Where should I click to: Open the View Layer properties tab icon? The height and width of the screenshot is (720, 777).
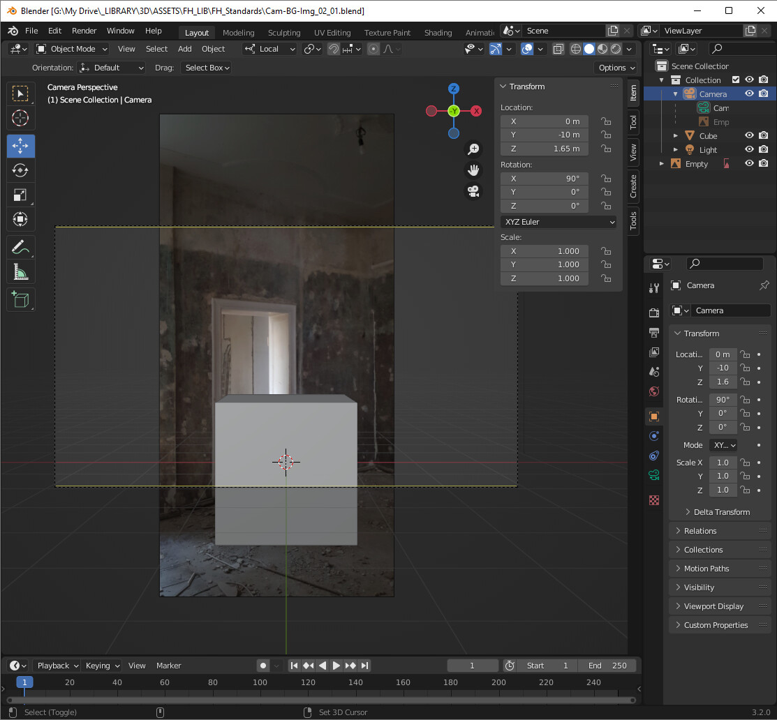point(654,352)
